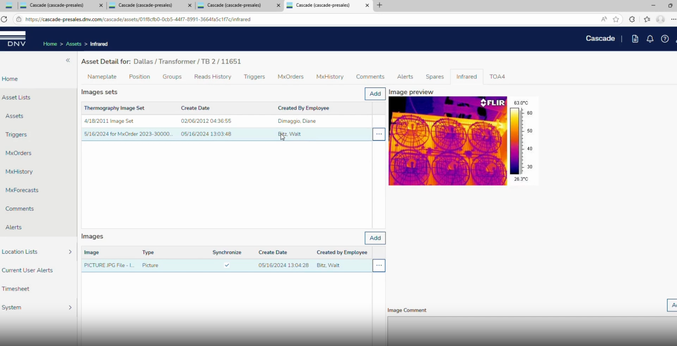The width and height of the screenshot is (677, 346).
Task: Open Comments in sidebar
Action: [20, 209]
